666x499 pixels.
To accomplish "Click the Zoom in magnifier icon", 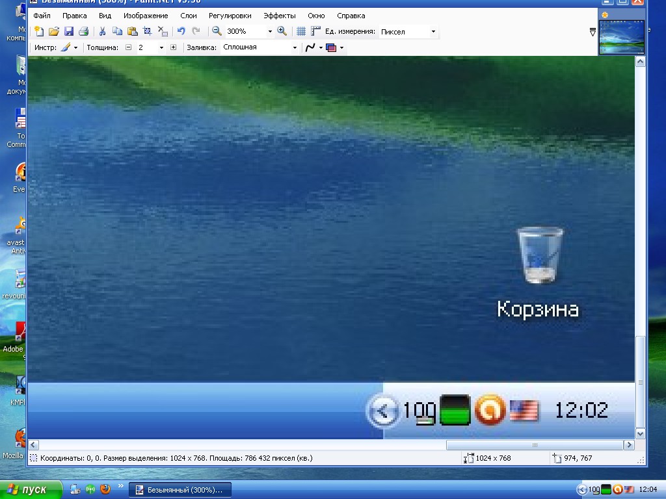I will 282,31.
